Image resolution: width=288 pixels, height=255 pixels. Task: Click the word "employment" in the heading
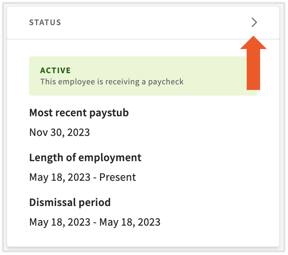113,157
